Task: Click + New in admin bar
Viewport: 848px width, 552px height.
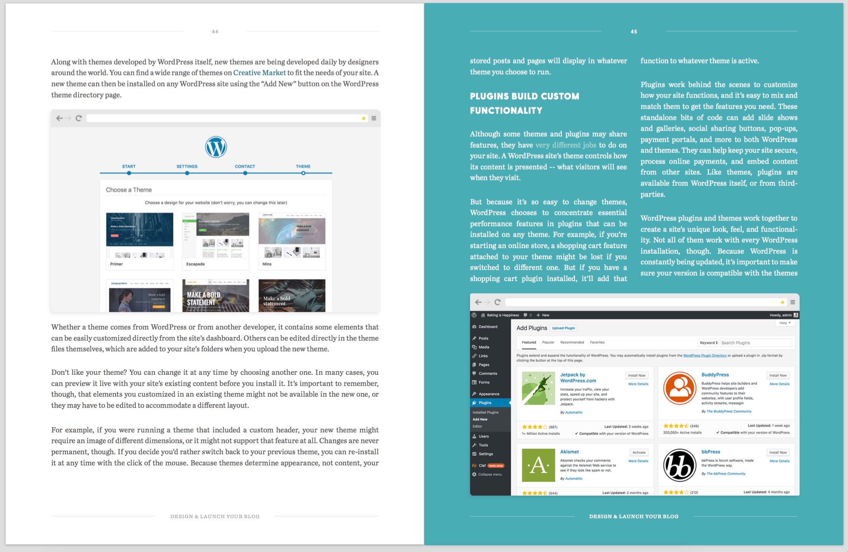Action: tap(543, 315)
